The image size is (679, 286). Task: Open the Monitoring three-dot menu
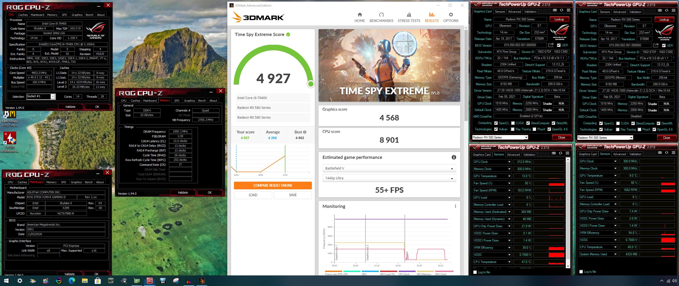point(455,206)
